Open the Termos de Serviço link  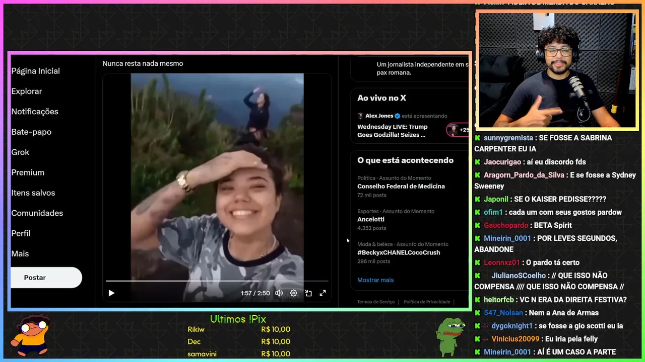[376, 302]
